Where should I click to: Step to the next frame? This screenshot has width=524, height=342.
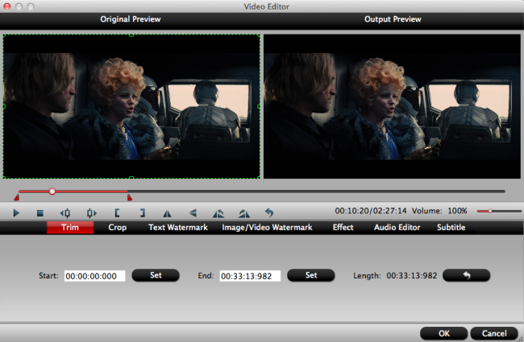click(91, 213)
